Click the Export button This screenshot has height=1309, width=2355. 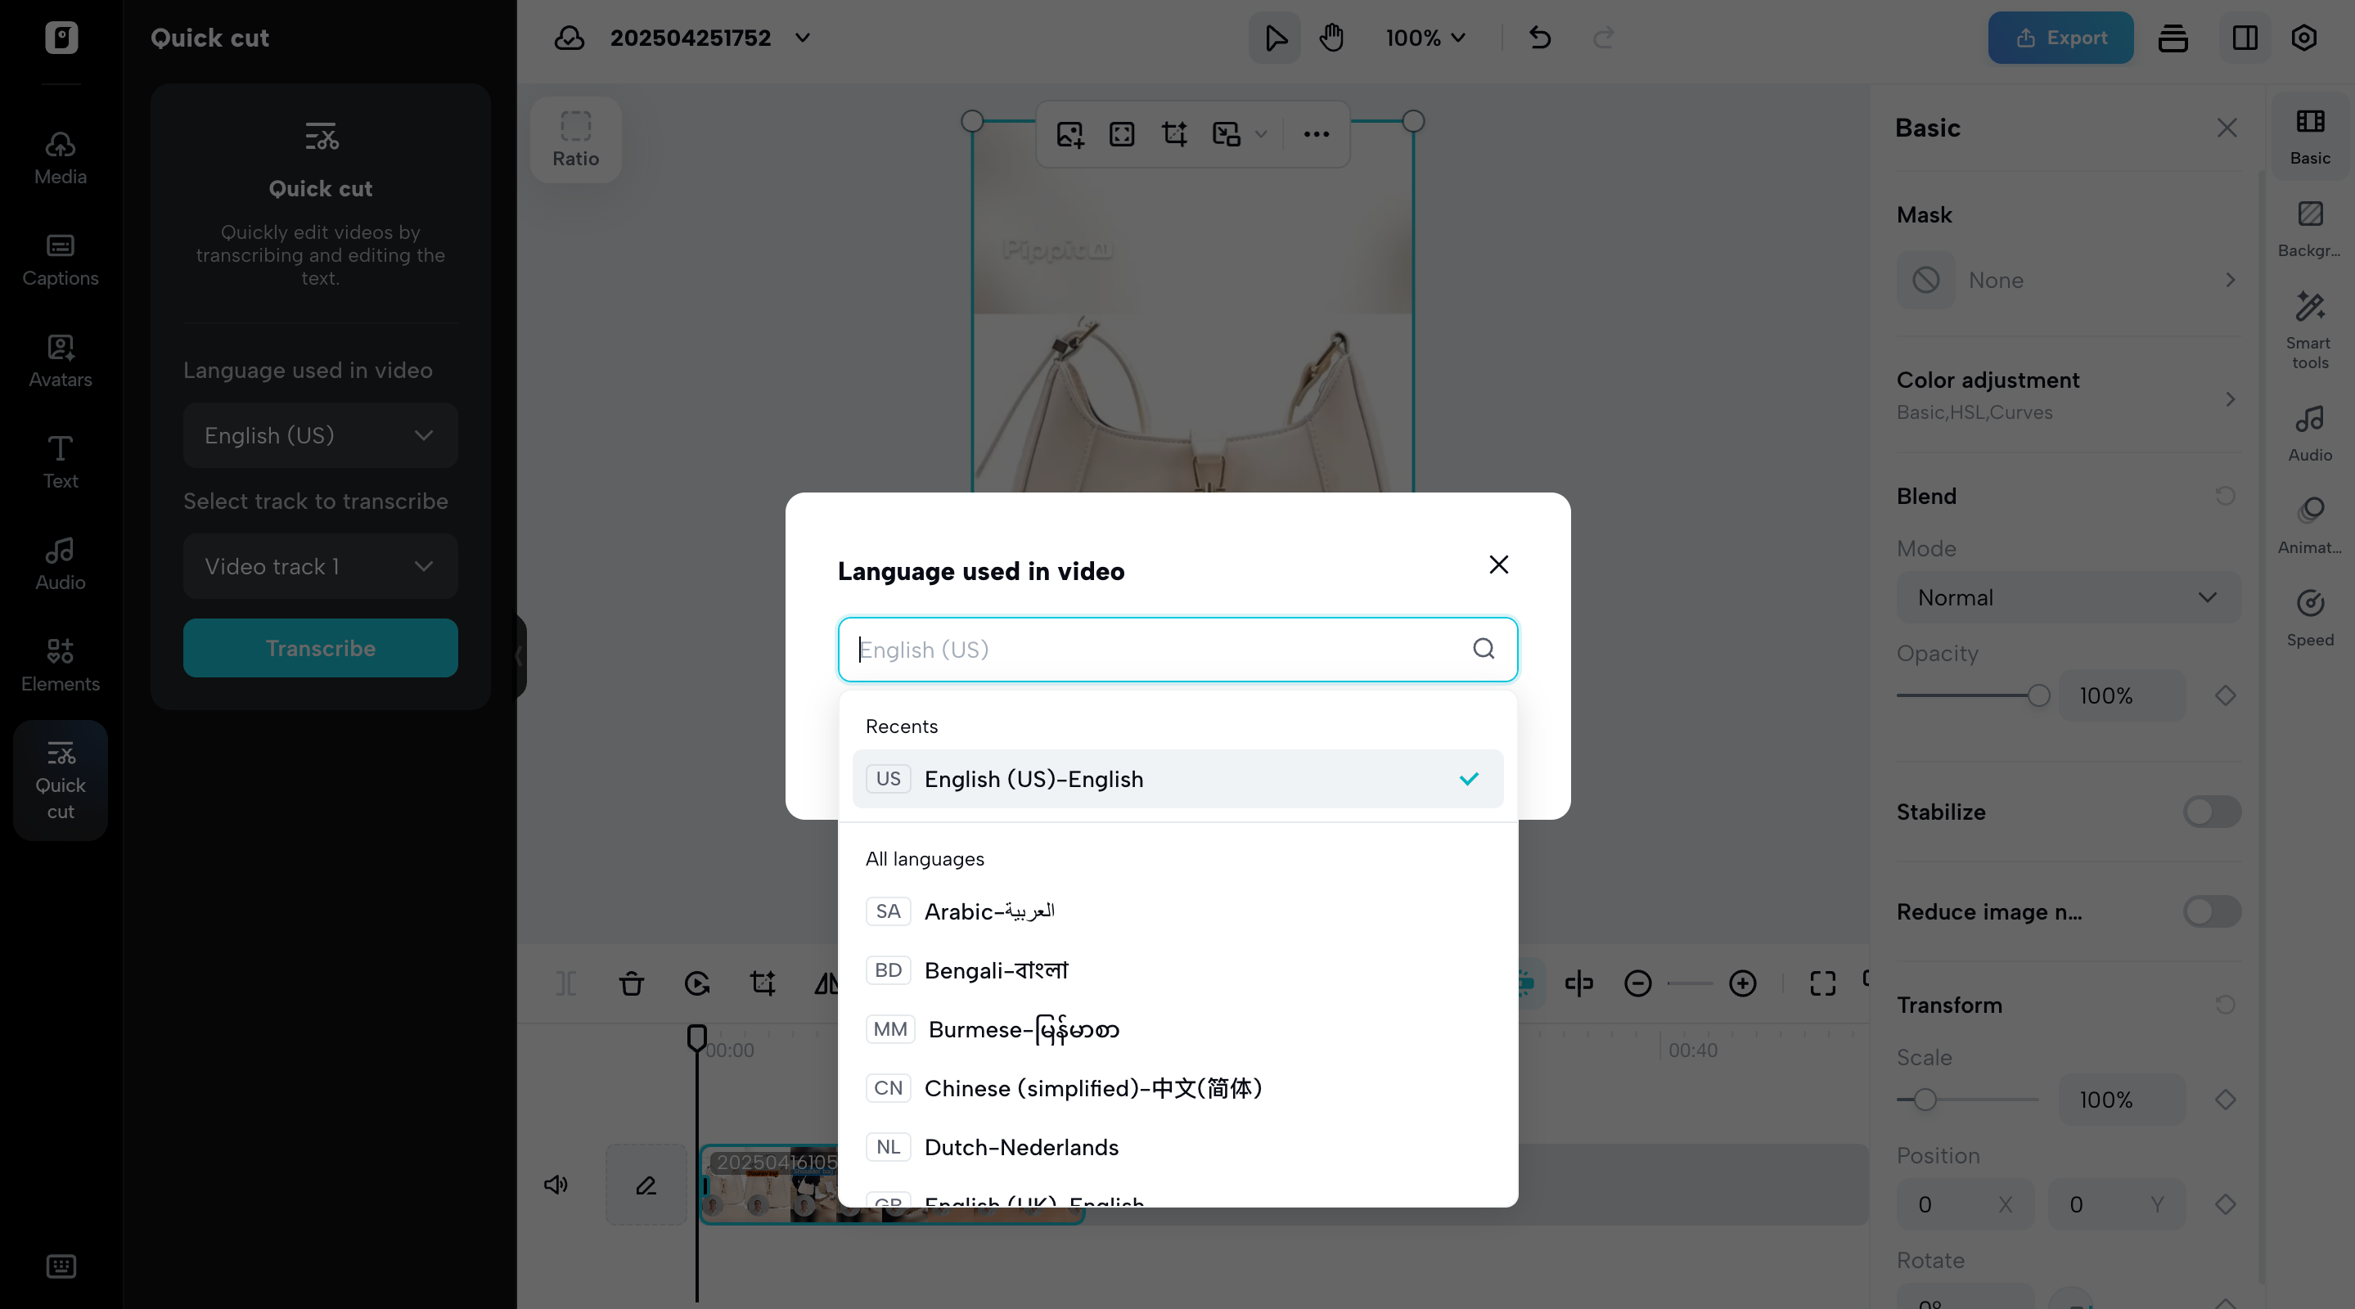2060,38
